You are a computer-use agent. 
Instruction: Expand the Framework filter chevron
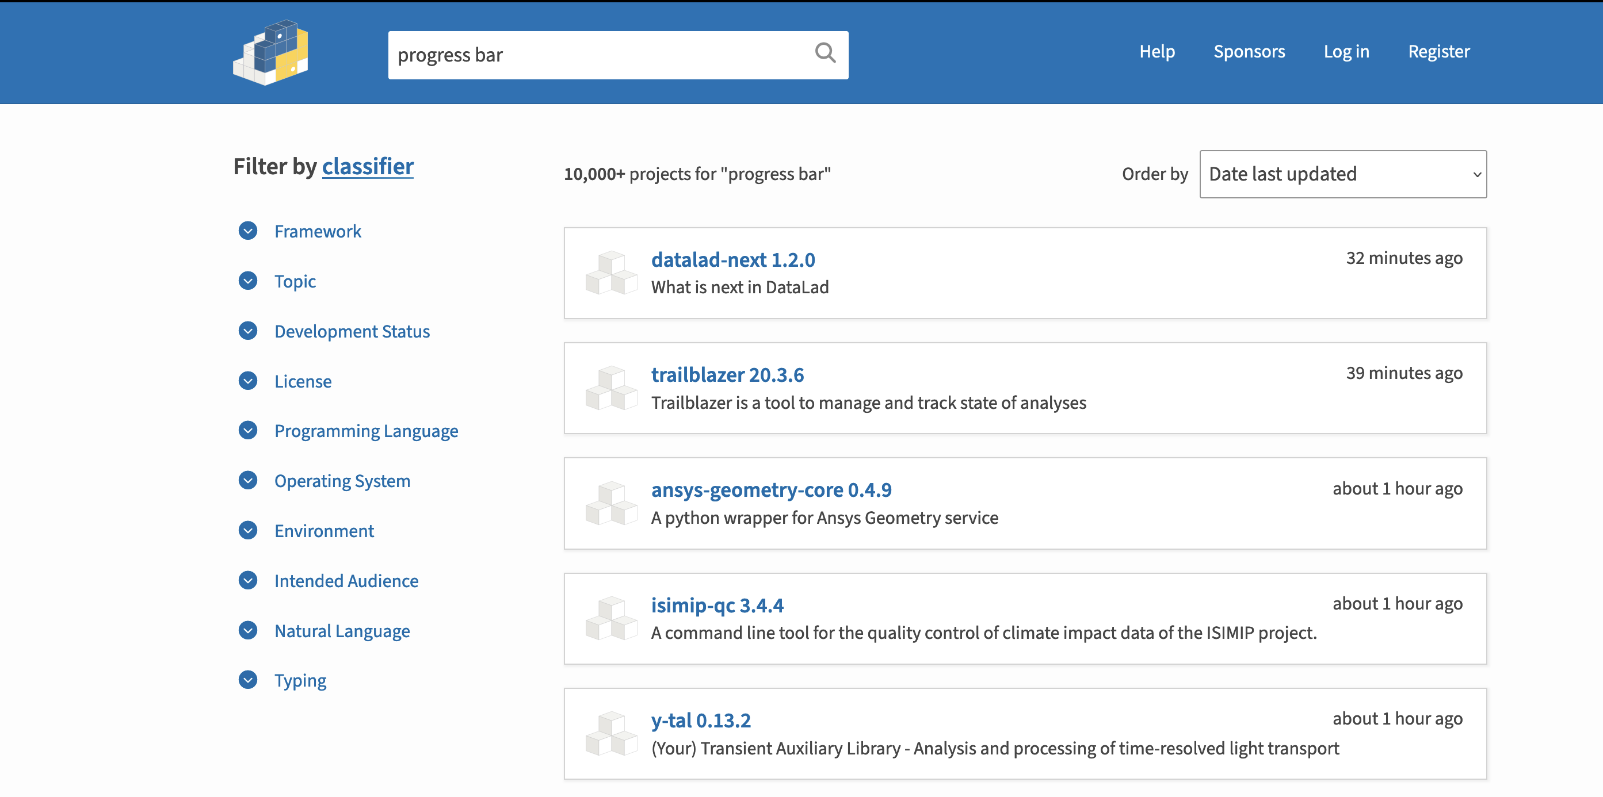[249, 231]
